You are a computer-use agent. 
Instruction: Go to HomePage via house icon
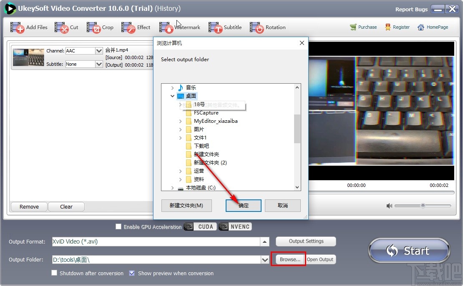421,27
